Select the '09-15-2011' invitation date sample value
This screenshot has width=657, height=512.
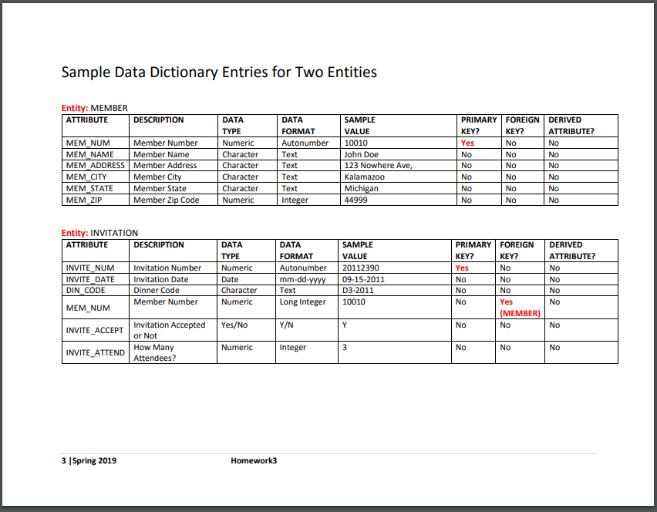362,279
